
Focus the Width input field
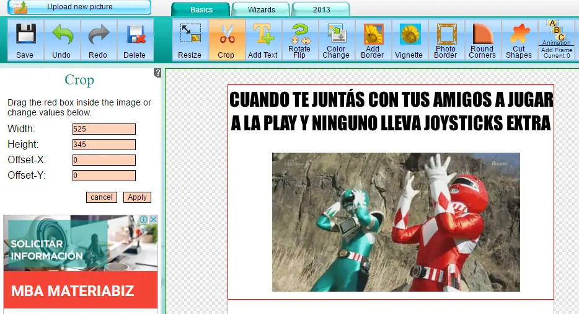pos(104,129)
